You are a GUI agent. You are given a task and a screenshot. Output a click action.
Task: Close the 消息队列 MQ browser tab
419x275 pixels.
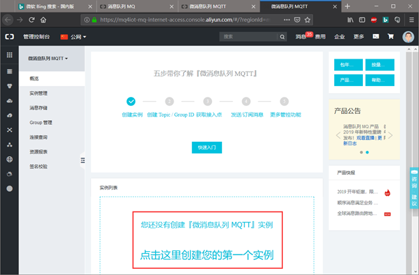click(x=172, y=6)
